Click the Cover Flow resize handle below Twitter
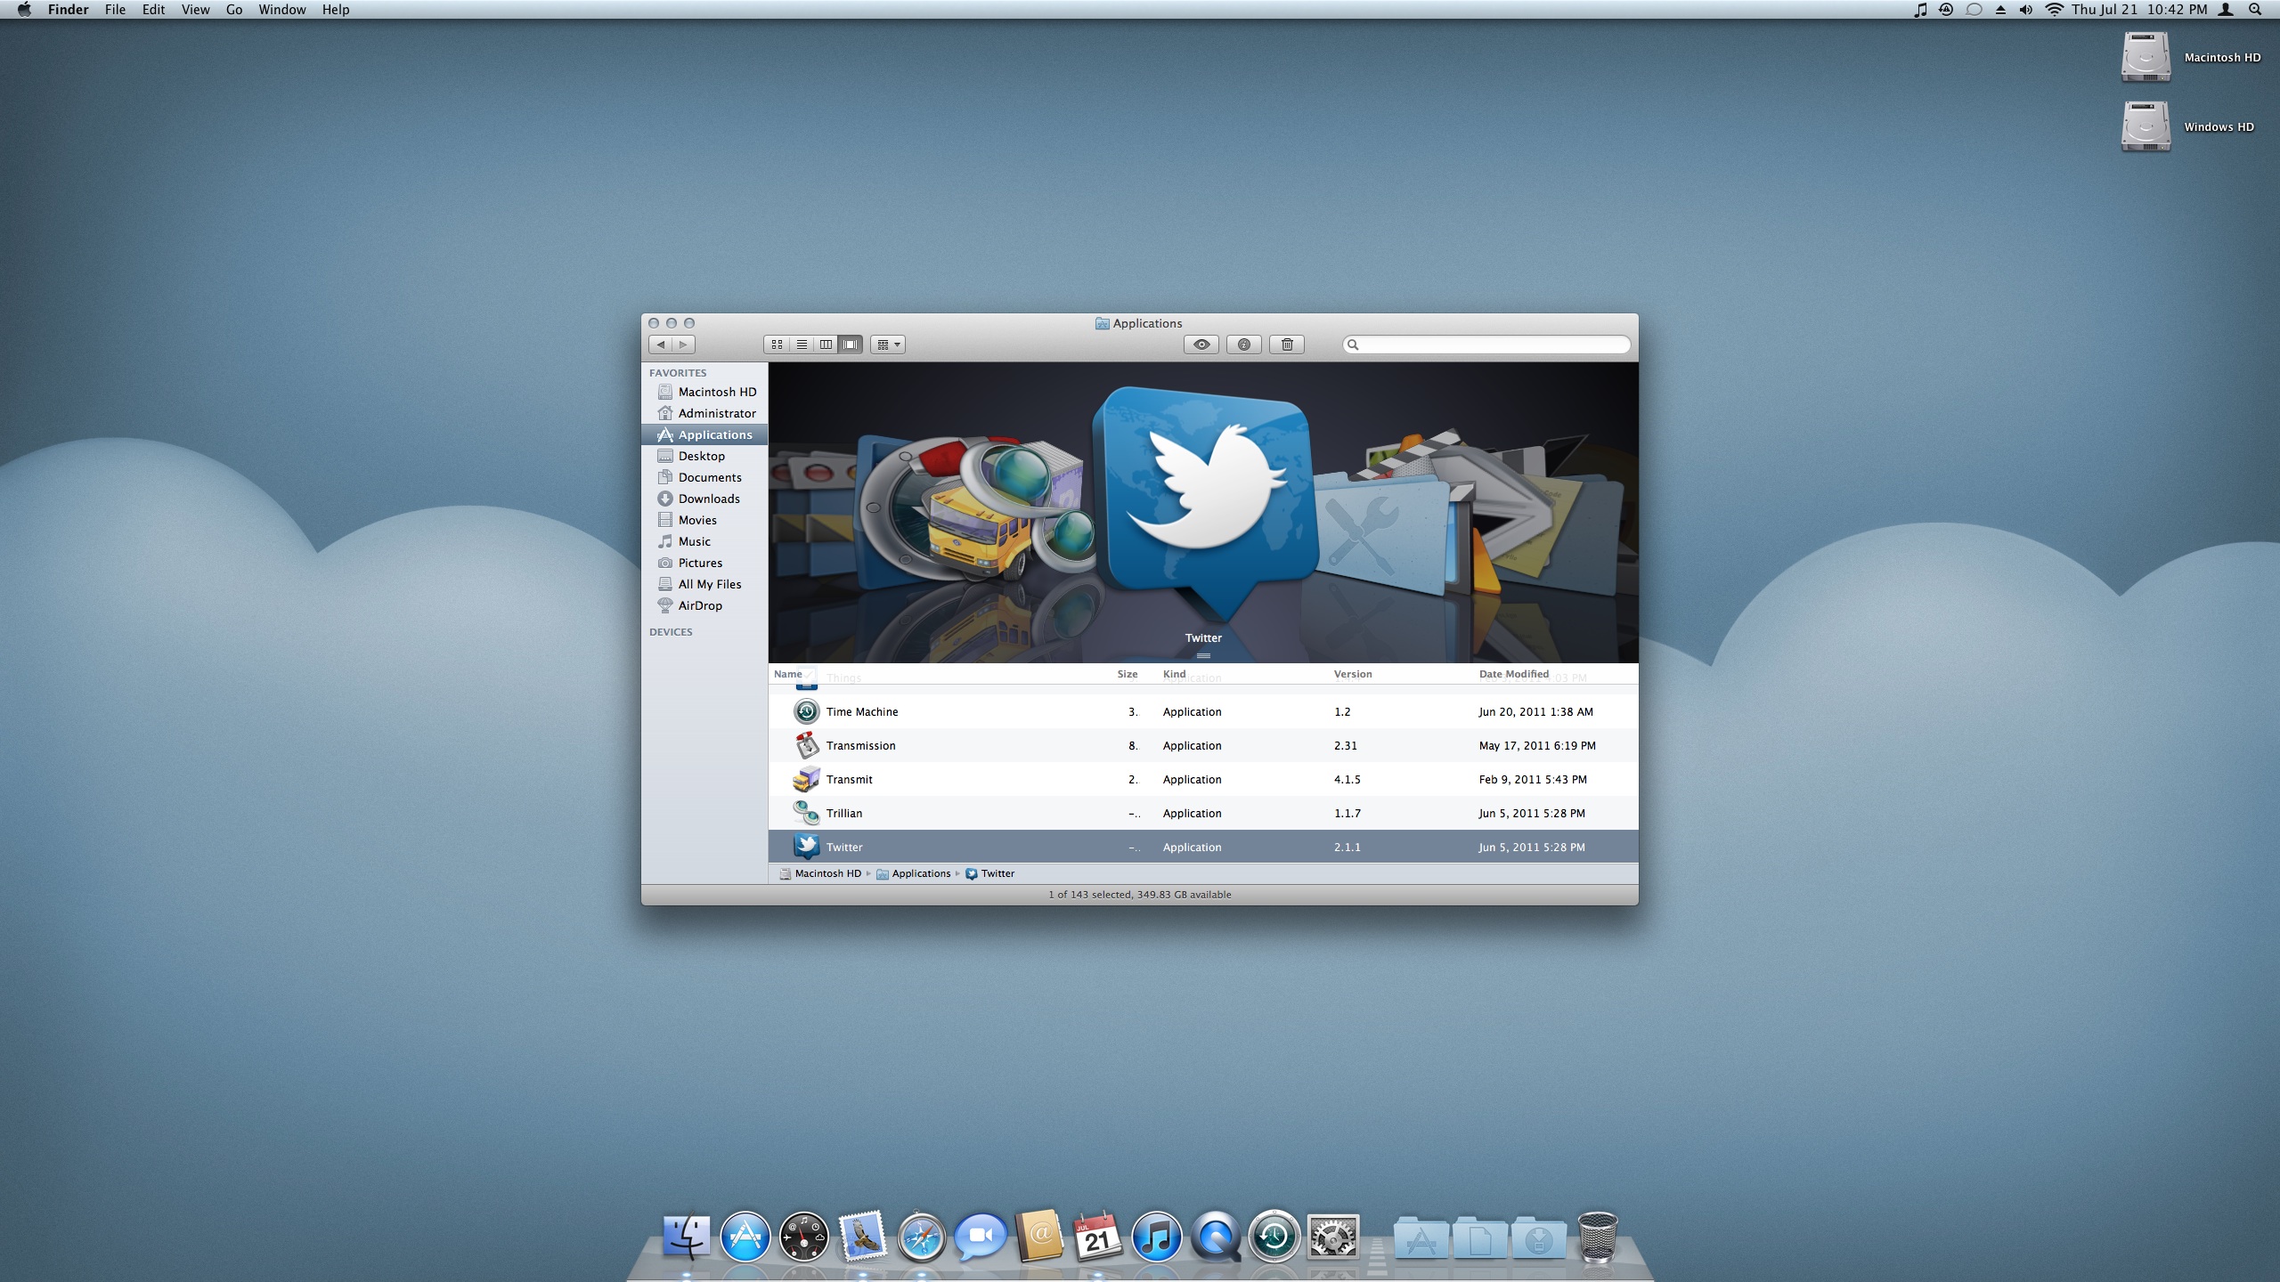Image resolution: width=2280 pixels, height=1282 pixels. [x=1203, y=656]
